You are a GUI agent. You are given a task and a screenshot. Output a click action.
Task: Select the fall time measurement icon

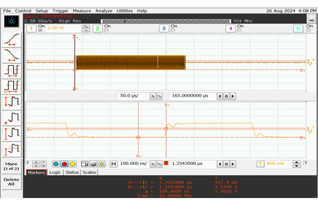[12, 55]
